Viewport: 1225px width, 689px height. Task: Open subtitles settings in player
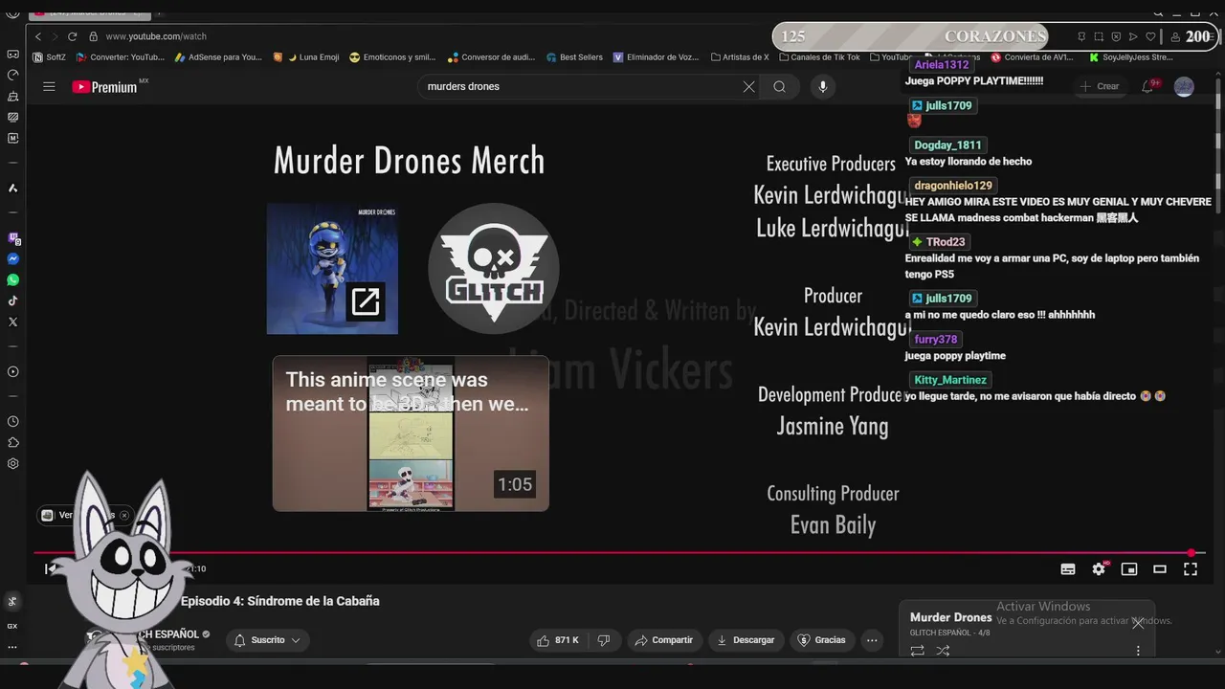[x=1068, y=569]
